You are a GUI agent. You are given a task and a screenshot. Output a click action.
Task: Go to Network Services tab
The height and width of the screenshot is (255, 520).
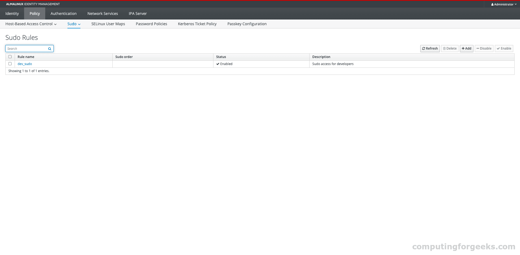click(x=103, y=14)
